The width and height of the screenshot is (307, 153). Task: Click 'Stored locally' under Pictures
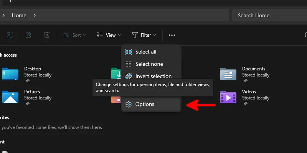(x=38, y=98)
